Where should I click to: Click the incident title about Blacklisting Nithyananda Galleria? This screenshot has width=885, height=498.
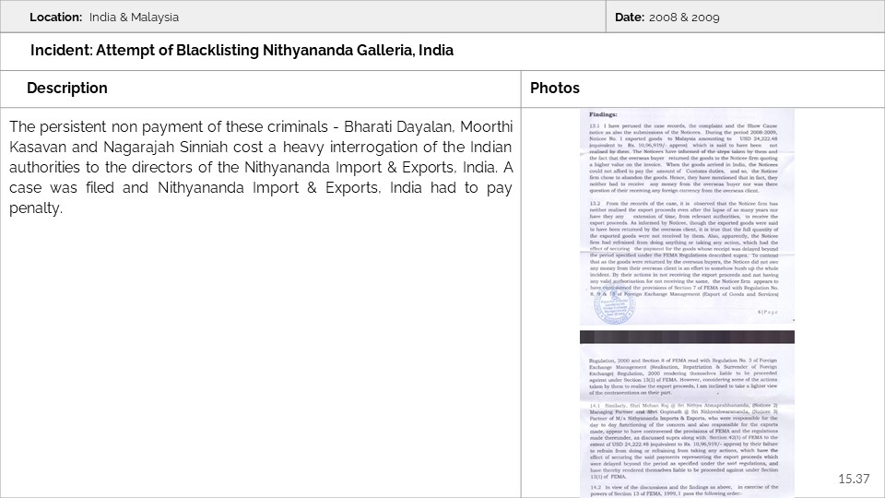tap(242, 50)
